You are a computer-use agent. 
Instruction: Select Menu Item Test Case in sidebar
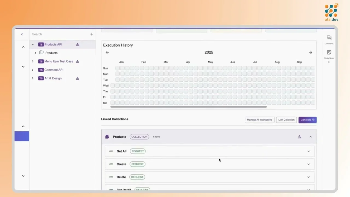(59, 62)
